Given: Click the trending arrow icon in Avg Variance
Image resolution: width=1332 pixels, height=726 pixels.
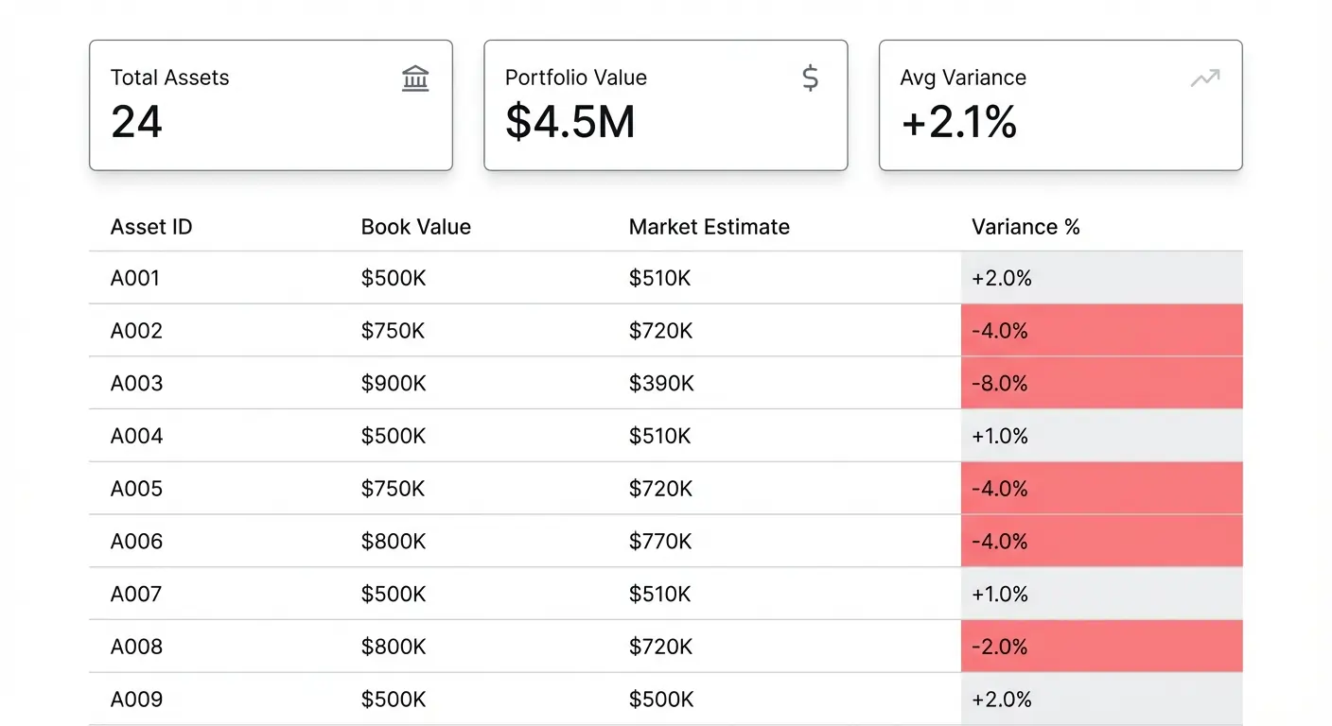Looking at the screenshot, I should tap(1204, 78).
